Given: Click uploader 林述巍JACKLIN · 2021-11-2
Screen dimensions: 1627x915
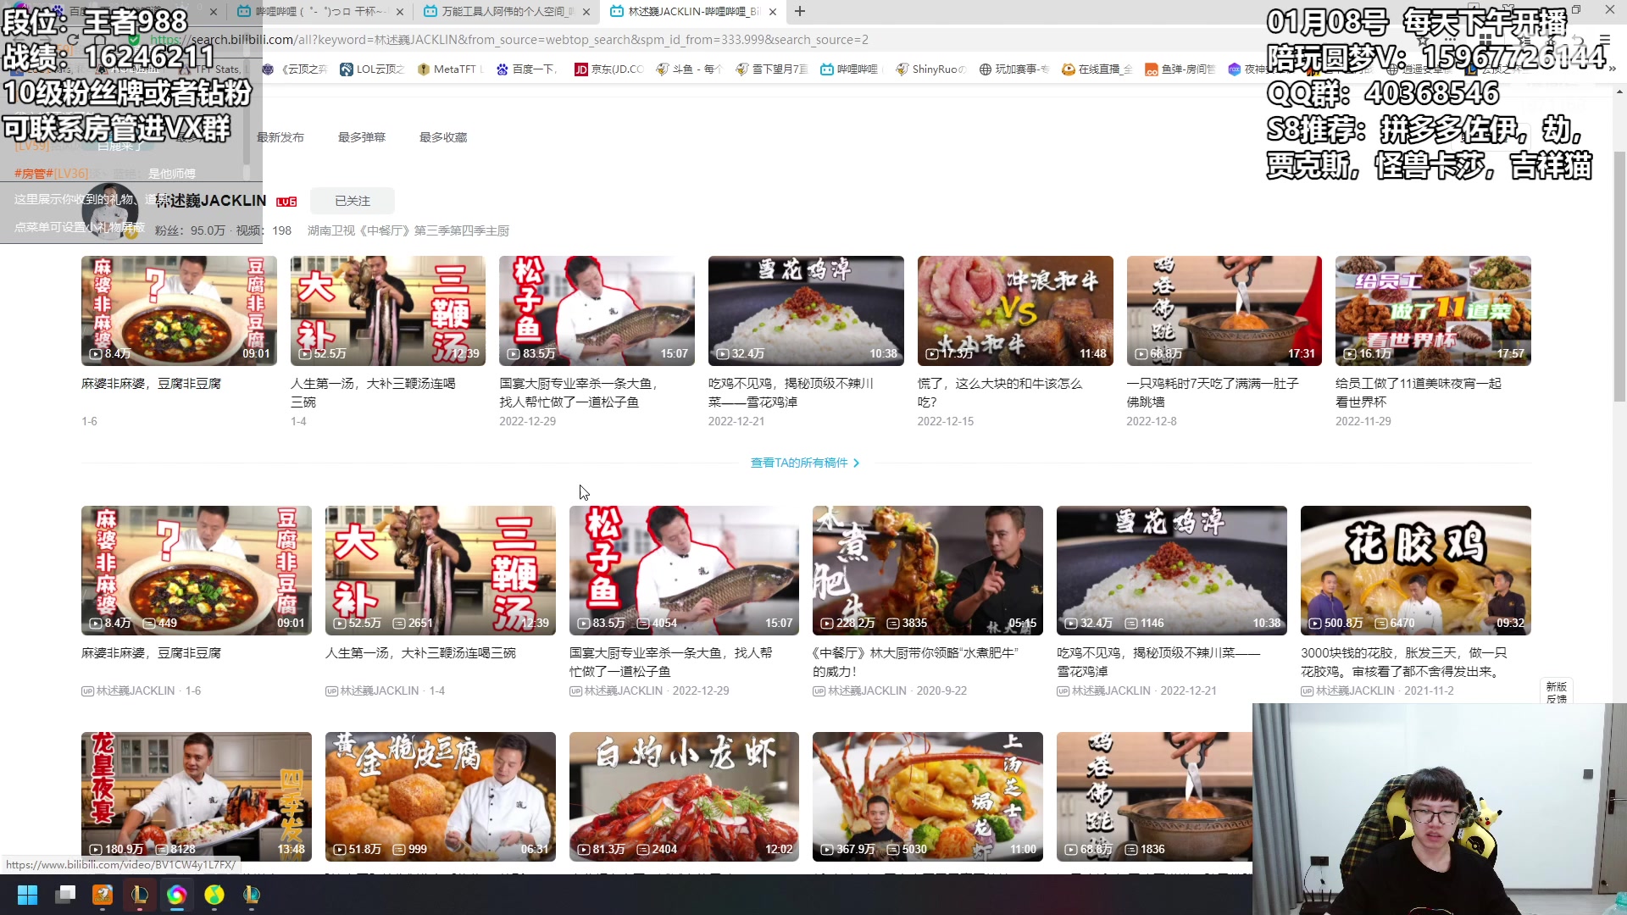Looking at the screenshot, I should coord(1377,691).
